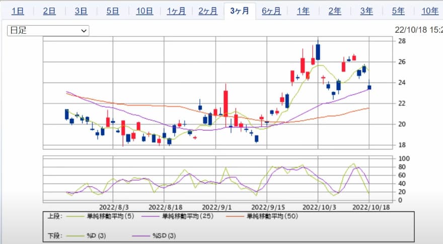The height and width of the screenshot is (244, 443).
Task: Expand the 日足 interval dropdown
Action: [x=48, y=31]
